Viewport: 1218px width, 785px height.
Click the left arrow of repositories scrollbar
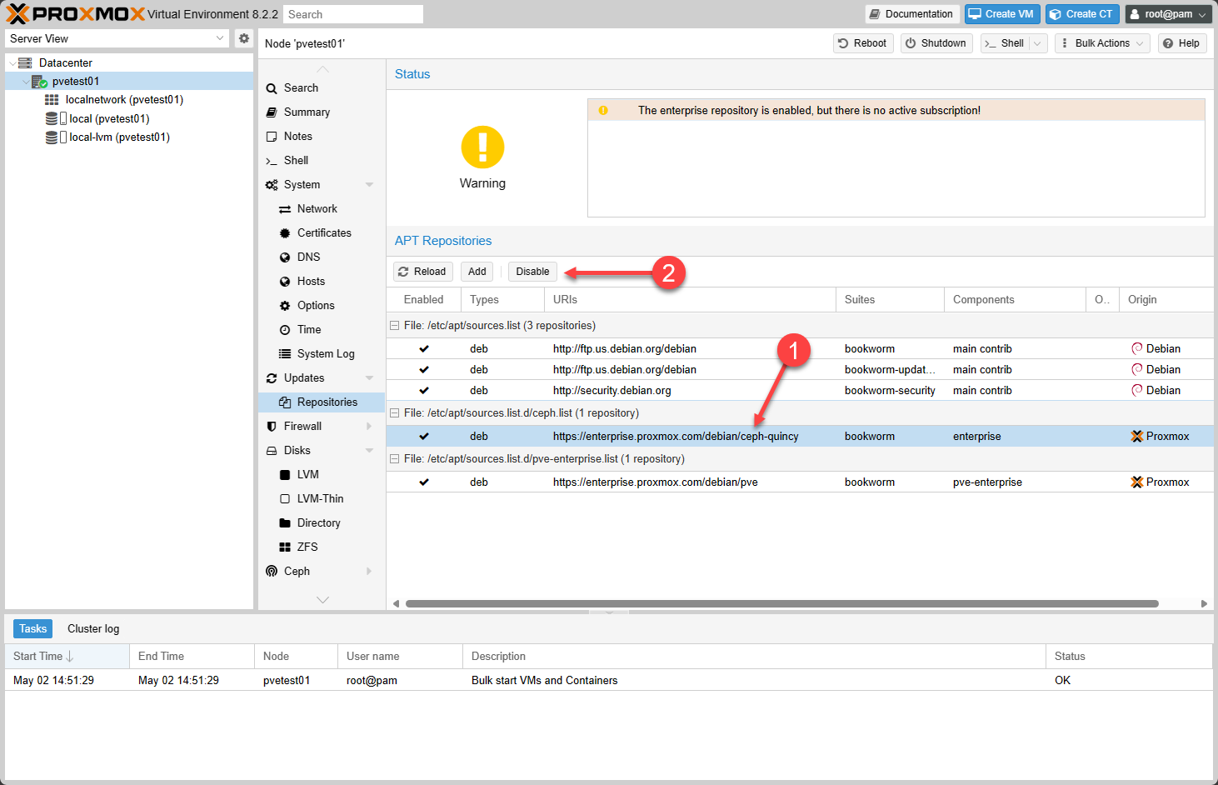[x=397, y=603]
